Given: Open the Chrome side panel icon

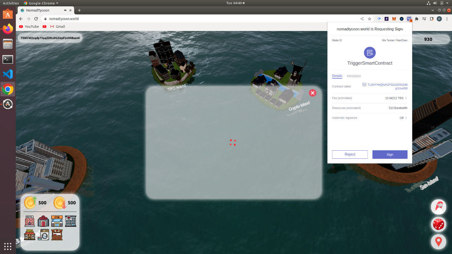Looking at the screenshot, I should (x=432, y=19).
